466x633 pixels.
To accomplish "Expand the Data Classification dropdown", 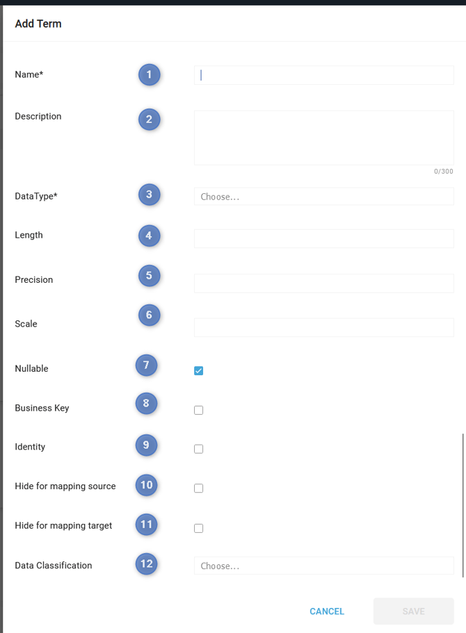I will [x=323, y=566].
